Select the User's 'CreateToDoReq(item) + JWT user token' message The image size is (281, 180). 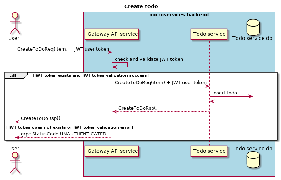click(63, 49)
